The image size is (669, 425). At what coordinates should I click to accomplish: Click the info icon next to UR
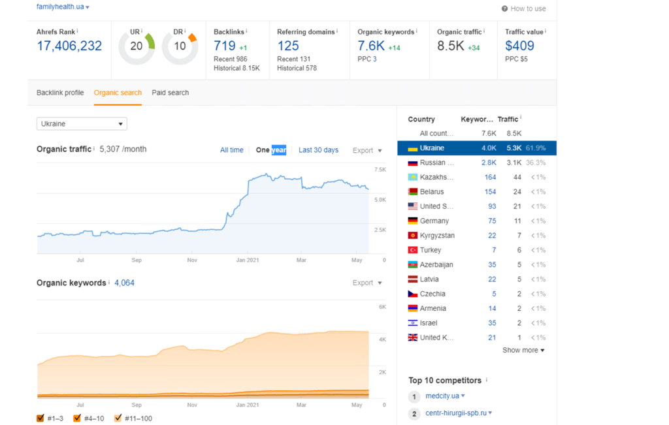142,31
